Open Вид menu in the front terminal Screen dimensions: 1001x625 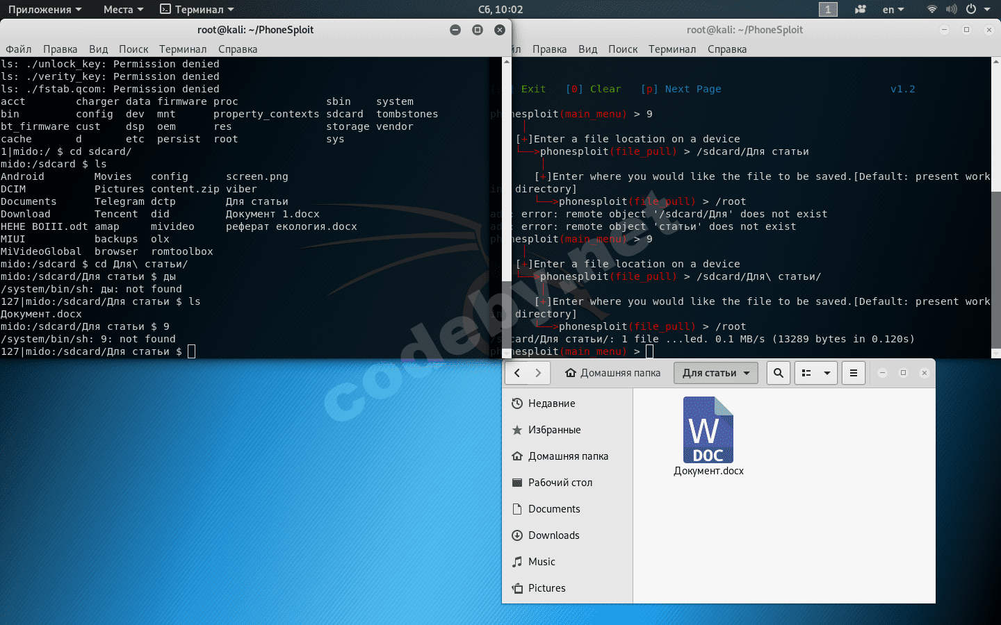point(98,49)
